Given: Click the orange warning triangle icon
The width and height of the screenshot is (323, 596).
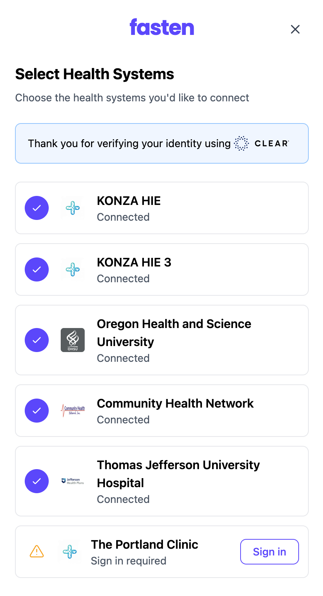Looking at the screenshot, I should coord(37,552).
